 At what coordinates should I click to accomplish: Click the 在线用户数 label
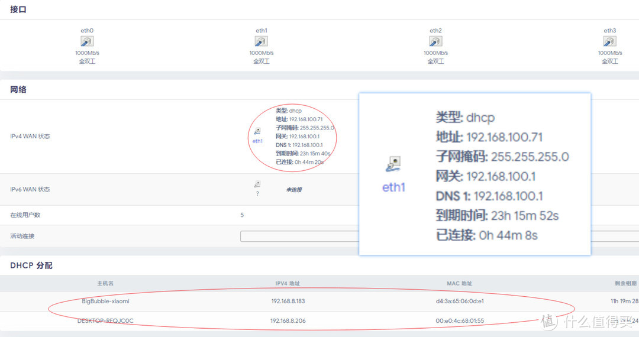25,215
